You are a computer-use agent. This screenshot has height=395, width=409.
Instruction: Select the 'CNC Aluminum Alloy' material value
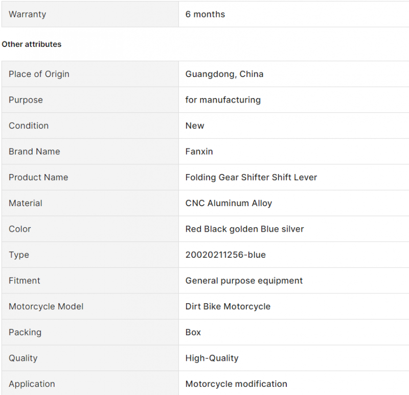click(229, 203)
